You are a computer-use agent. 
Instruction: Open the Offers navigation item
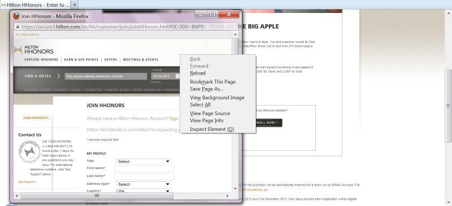point(111,60)
